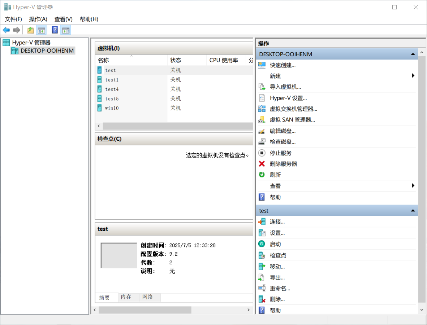Switch to the Memory (内存) tab
The image size is (427, 325).
point(126,297)
